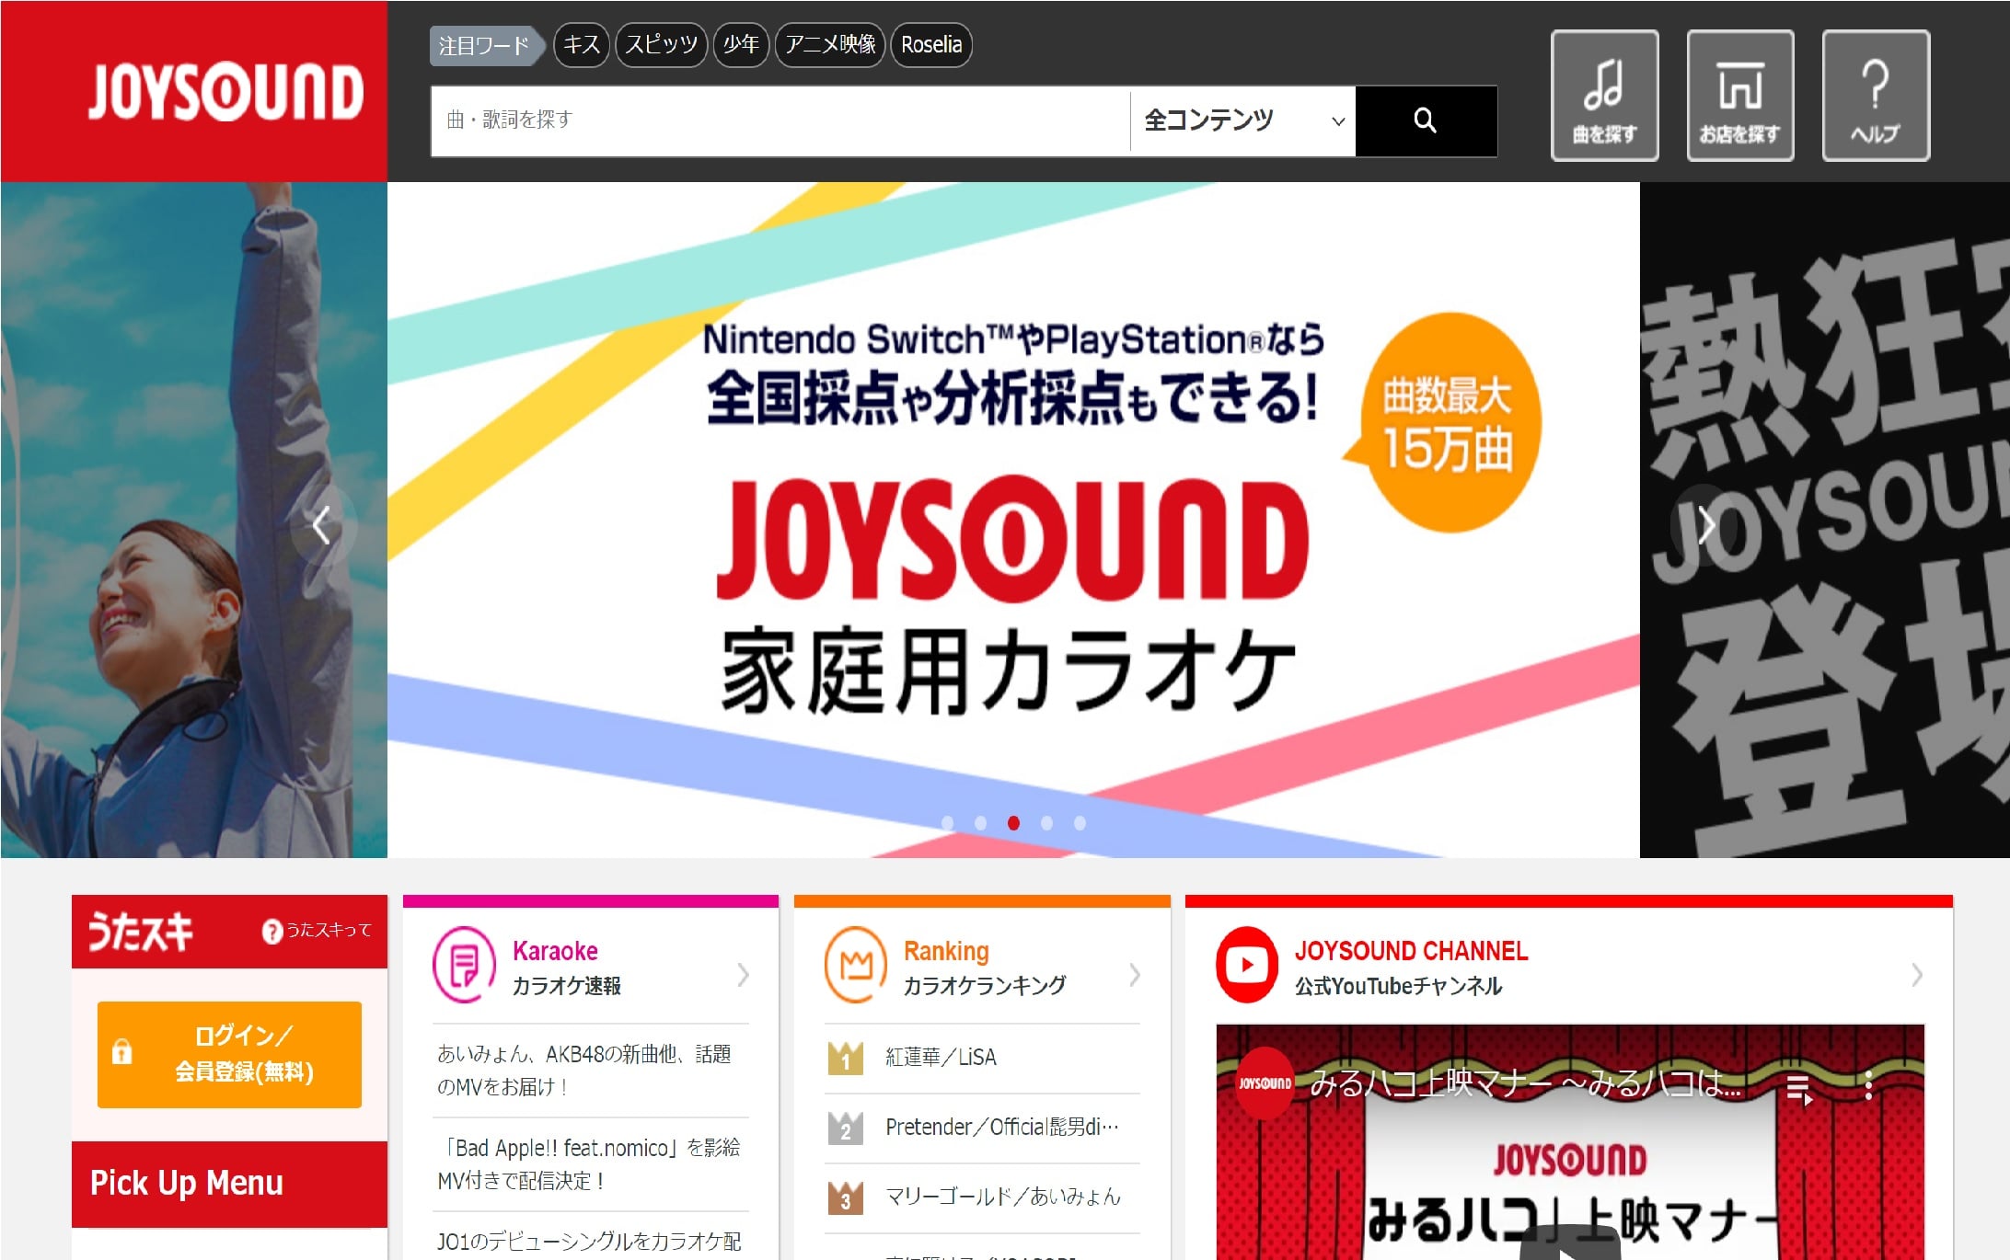
Task: Advance to the next carousel slide
Action: pyautogui.click(x=1705, y=525)
